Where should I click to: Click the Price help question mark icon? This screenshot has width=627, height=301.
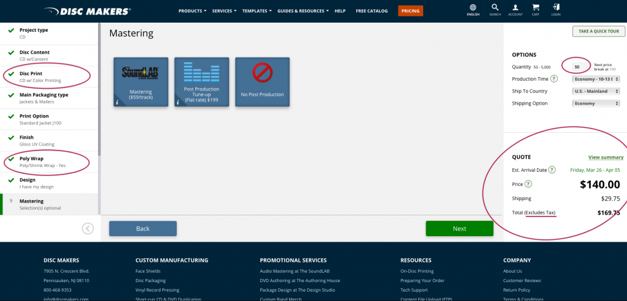pyautogui.click(x=529, y=184)
